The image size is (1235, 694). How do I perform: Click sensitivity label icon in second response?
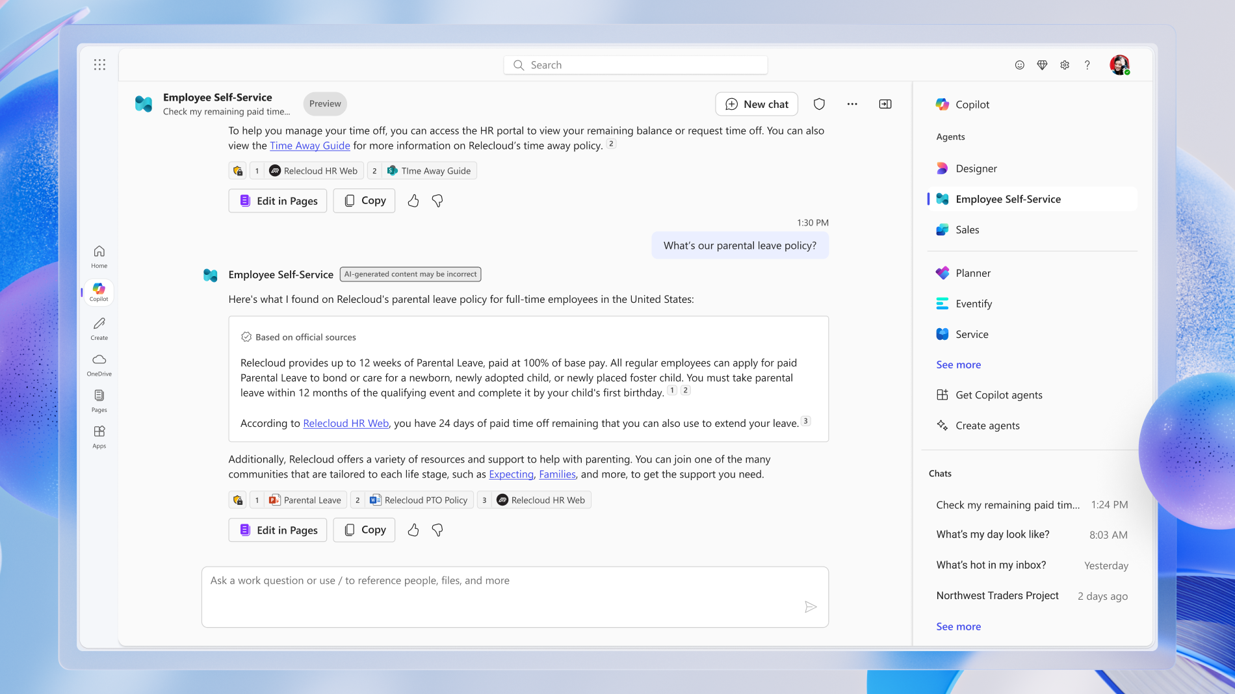pos(238,500)
